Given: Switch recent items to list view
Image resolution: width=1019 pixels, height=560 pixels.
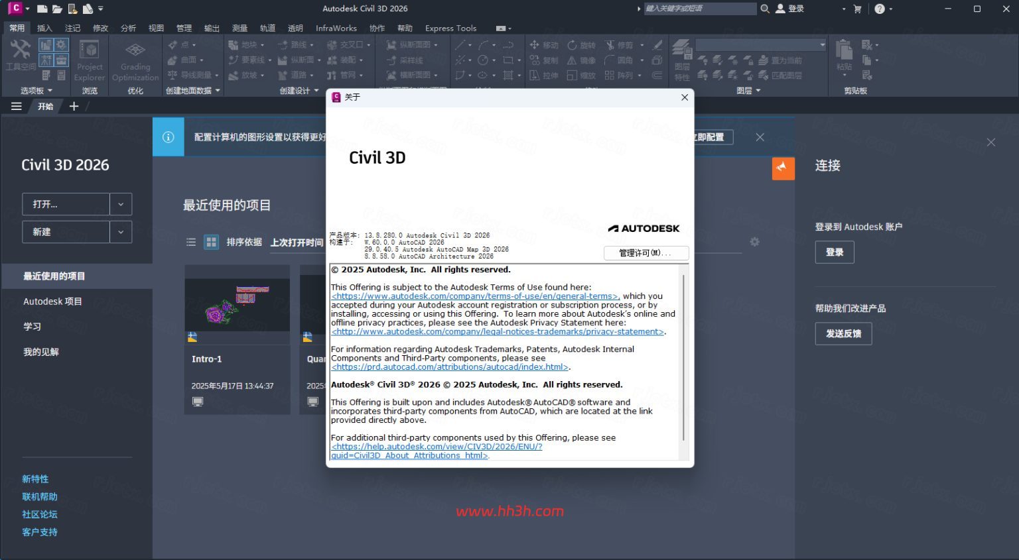Looking at the screenshot, I should [191, 242].
